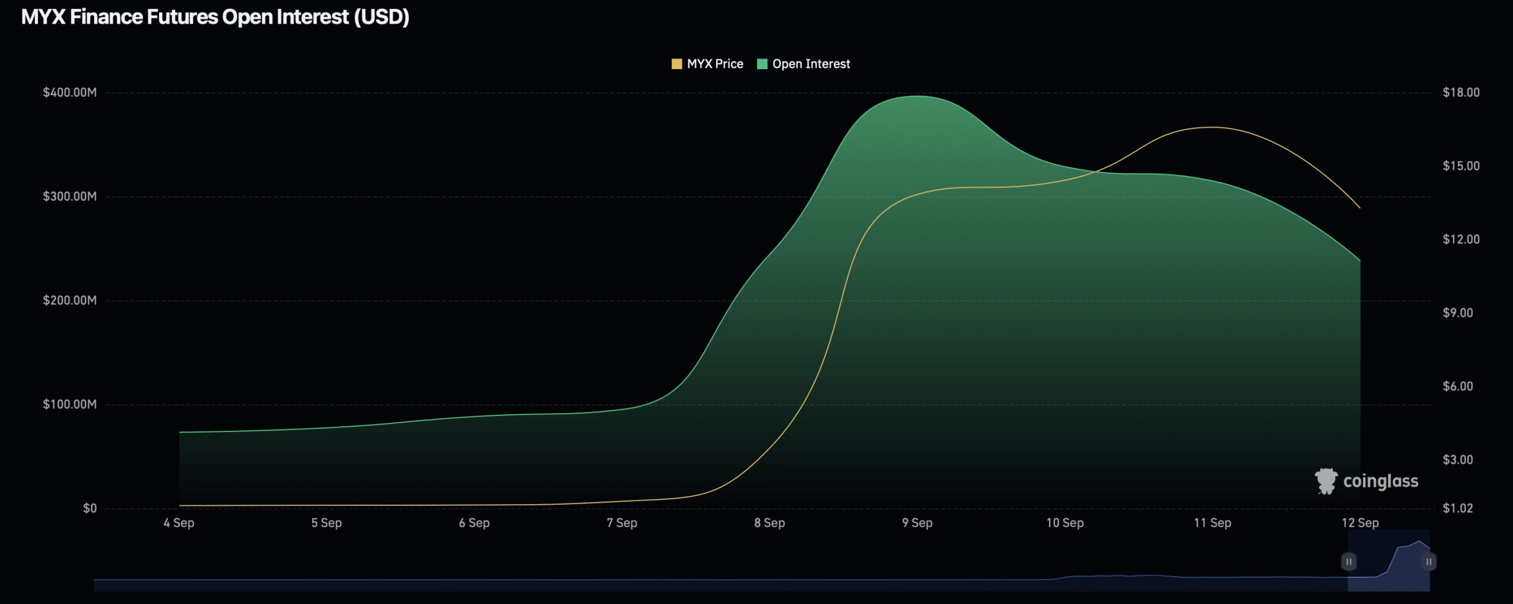The image size is (1513, 604).
Task: Click the MYX Finance Futures Open Interest title
Action: 215,17
